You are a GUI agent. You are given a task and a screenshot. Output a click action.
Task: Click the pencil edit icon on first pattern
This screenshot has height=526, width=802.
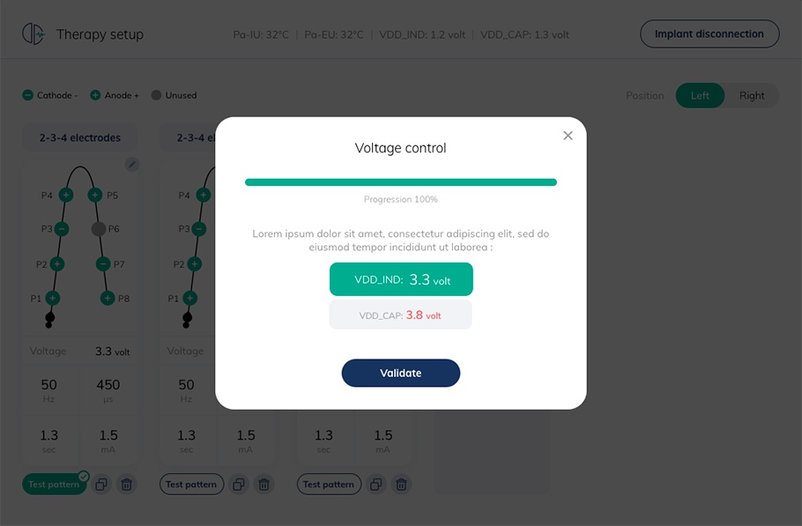coord(132,165)
